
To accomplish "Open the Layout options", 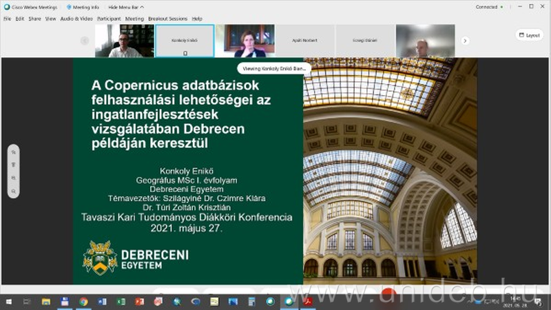I will [x=530, y=35].
